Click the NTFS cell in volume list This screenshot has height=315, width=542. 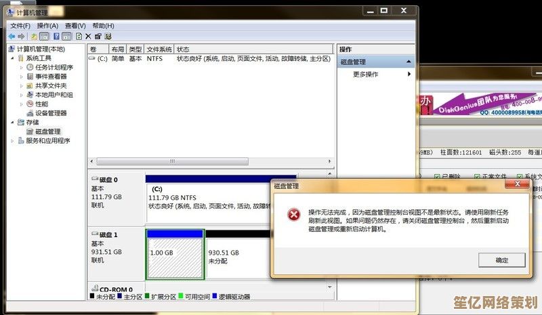[x=154, y=59]
